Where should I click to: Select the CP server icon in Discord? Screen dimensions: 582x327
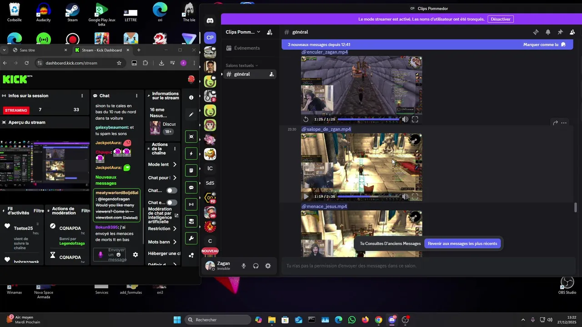pos(210,38)
